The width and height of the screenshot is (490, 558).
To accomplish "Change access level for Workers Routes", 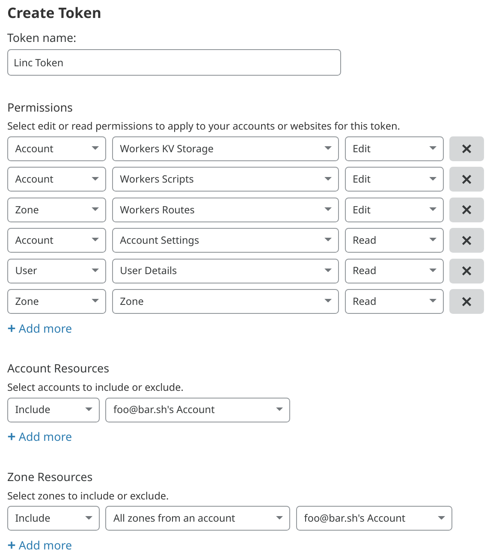I will (x=394, y=210).
